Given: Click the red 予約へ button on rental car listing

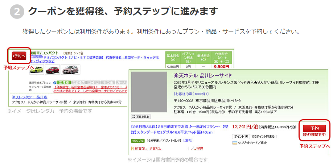Looking at the screenshot, I should 19,56.
